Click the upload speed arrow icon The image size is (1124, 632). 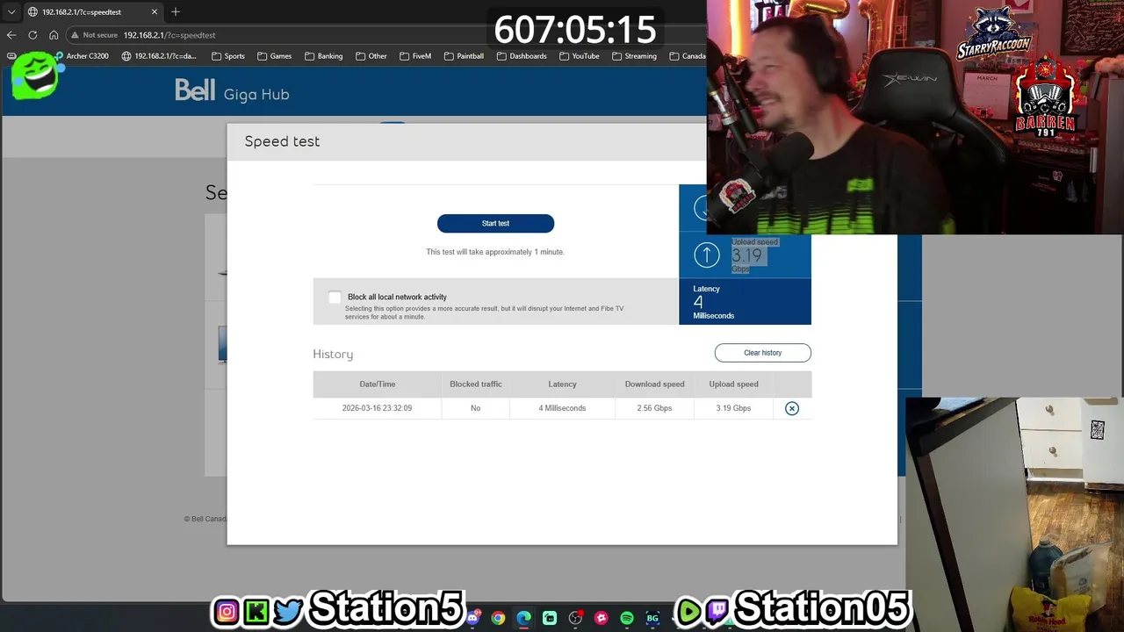point(707,255)
